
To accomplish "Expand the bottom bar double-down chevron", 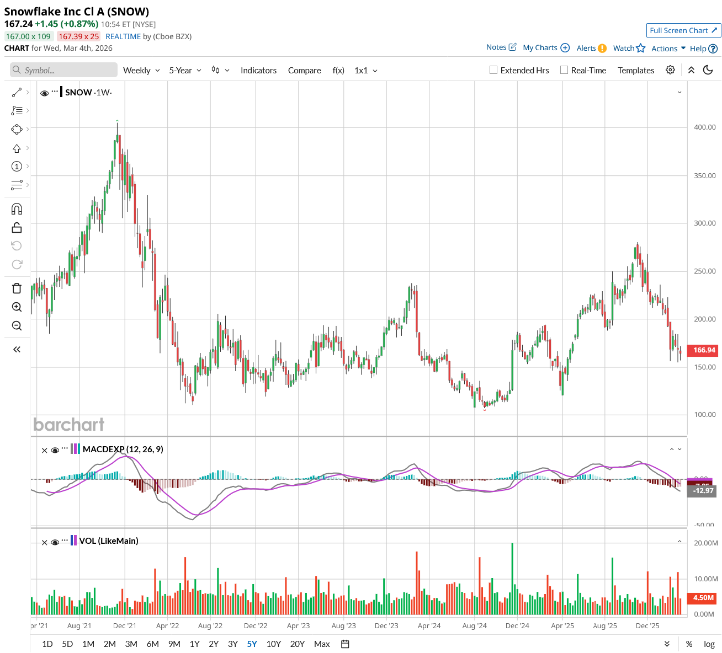I will pyautogui.click(x=667, y=644).
